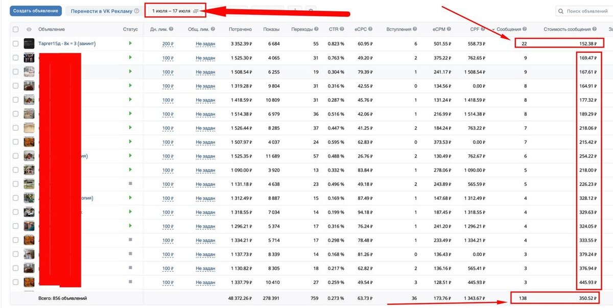Select checkbox of the ad spending 1 296.21 ₽
The height and width of the screenshot is (308, 613).
coord(16,226)
